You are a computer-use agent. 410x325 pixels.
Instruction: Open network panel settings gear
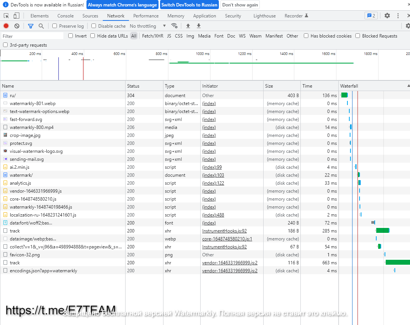407,26
